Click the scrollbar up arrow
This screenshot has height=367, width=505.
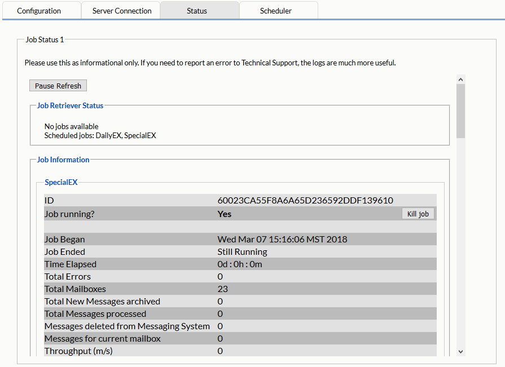click(x=460, y=80)
